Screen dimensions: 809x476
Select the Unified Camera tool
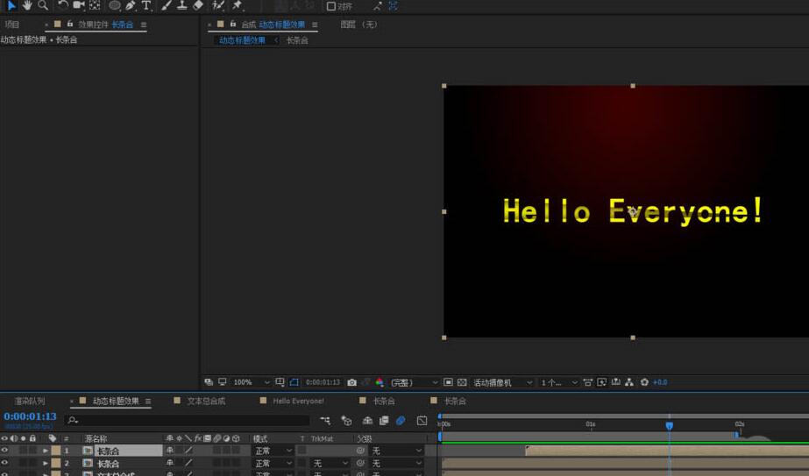point(78,5)
